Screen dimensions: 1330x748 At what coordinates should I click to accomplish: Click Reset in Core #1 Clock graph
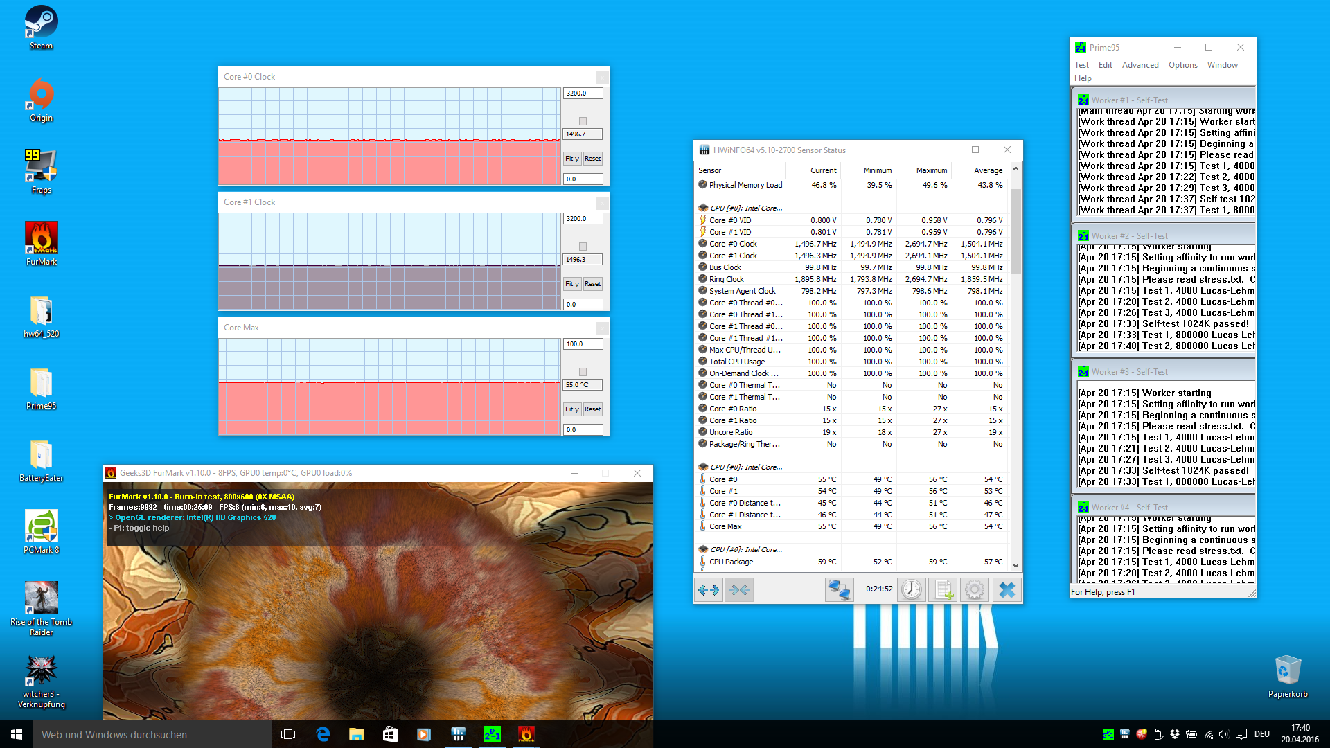[x=592, y=284]
